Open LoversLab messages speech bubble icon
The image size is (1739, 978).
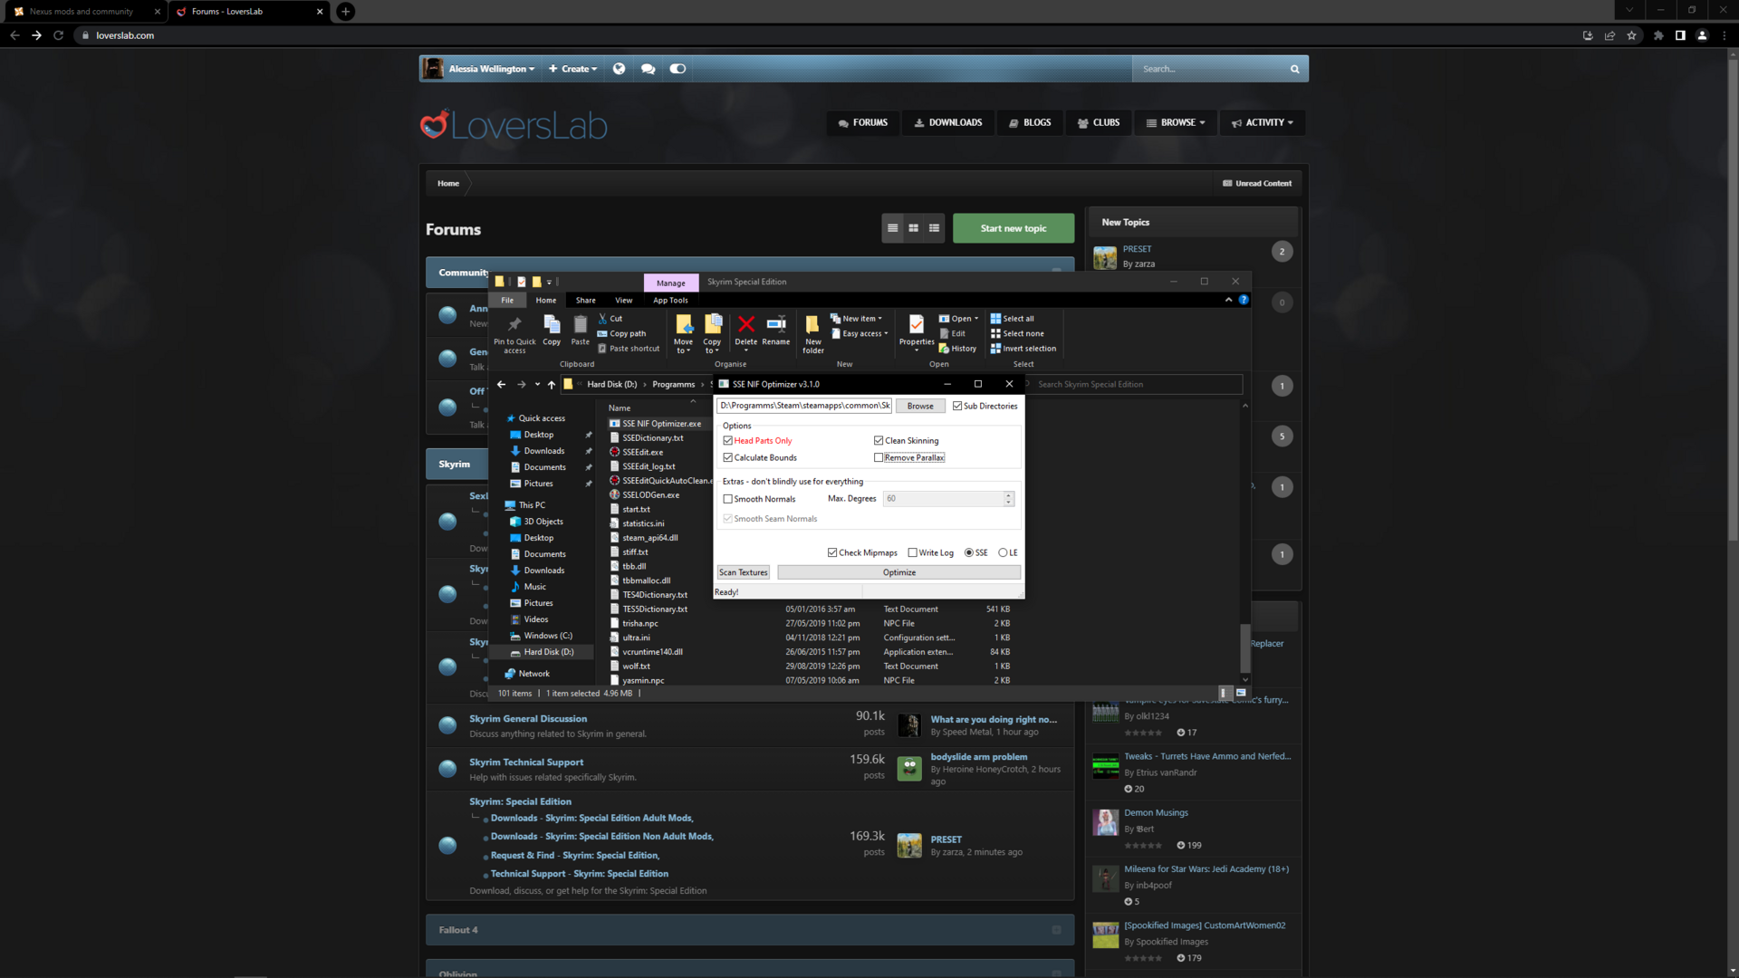pyautogui.click(x=648, y=69)
